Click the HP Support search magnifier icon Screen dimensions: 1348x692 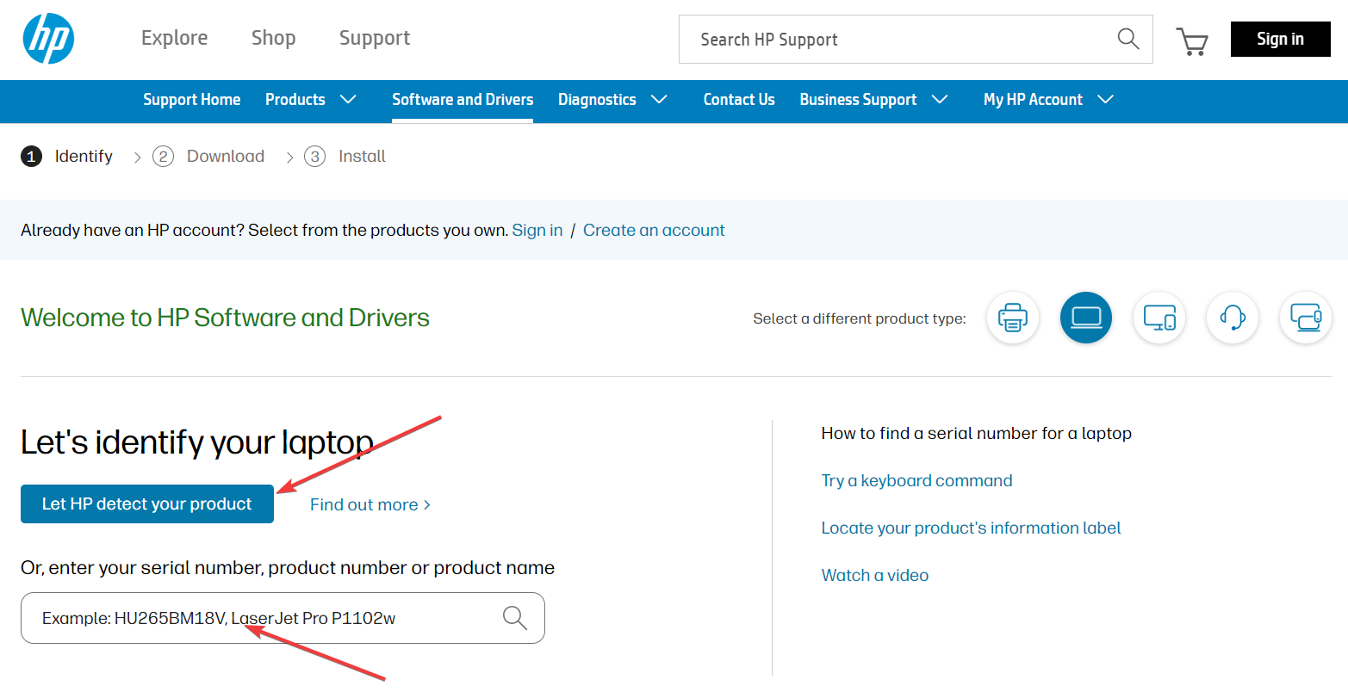(1128, 39)
